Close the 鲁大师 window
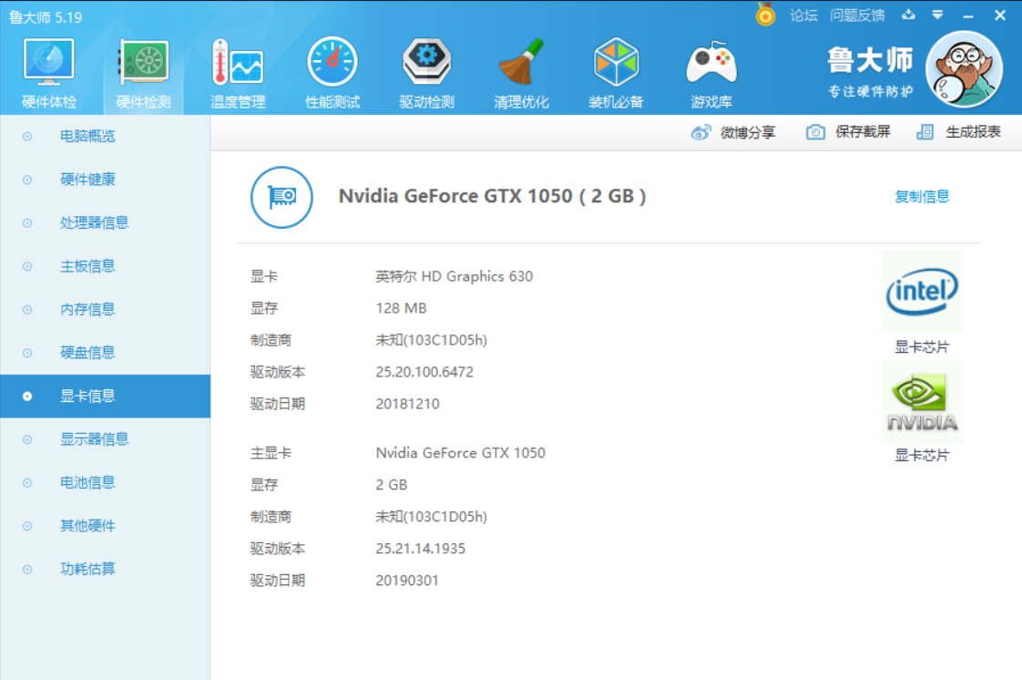The width and height of the screenshot is (1022, 680). tap(1000, 15)
